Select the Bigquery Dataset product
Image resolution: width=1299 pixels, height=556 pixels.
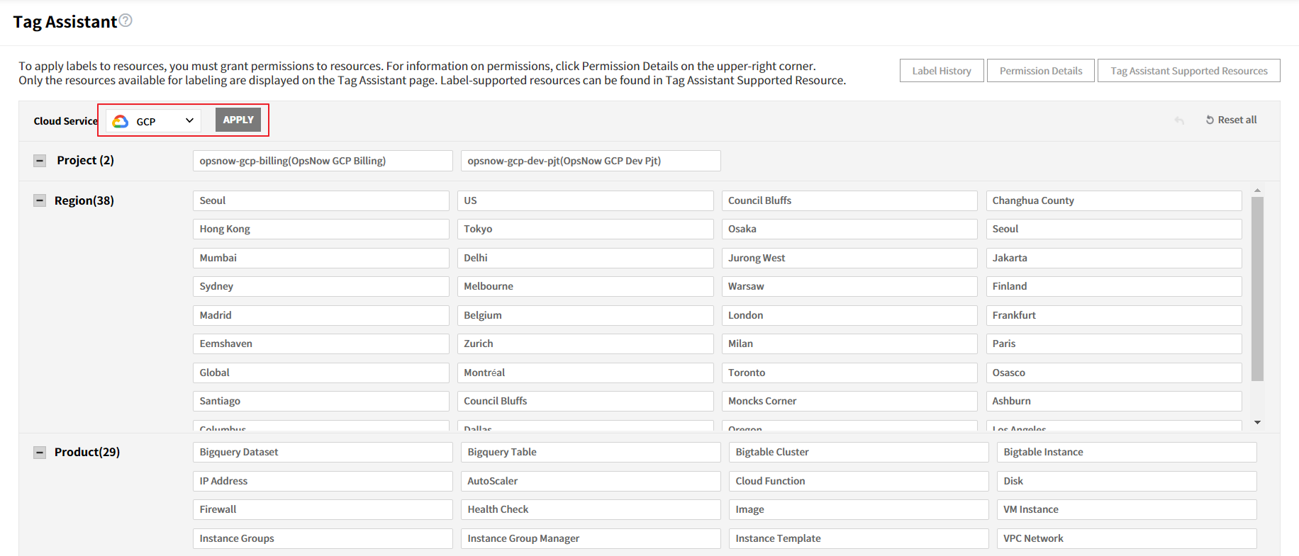[322, 453]
